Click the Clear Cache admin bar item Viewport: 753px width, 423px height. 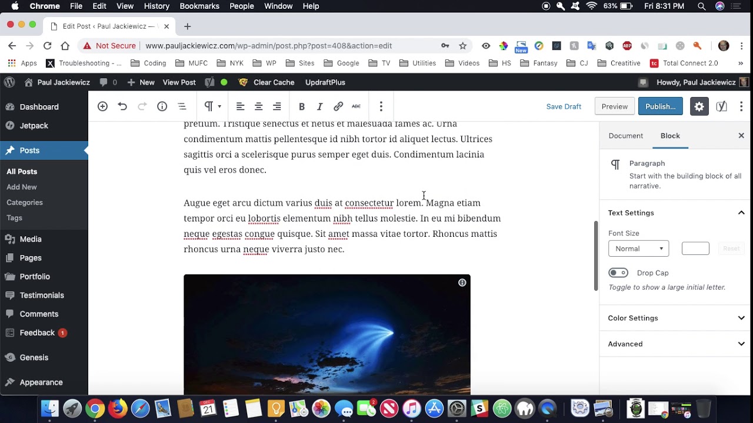click(x=266, y=82)
